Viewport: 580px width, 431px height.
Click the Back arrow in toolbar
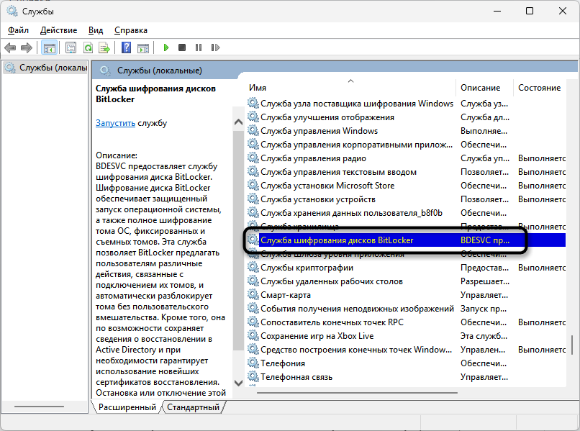coord(10,47)
